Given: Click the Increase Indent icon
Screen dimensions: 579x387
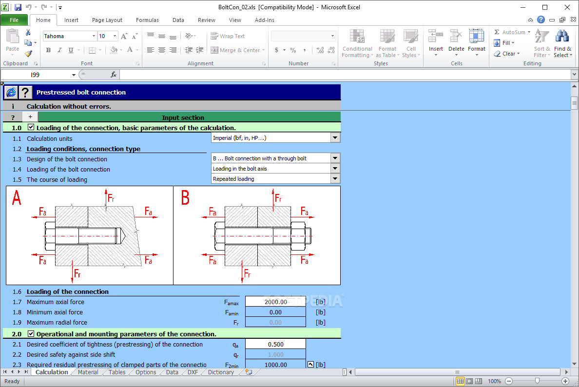Looking at the screenshot, I should pos(200,50).
